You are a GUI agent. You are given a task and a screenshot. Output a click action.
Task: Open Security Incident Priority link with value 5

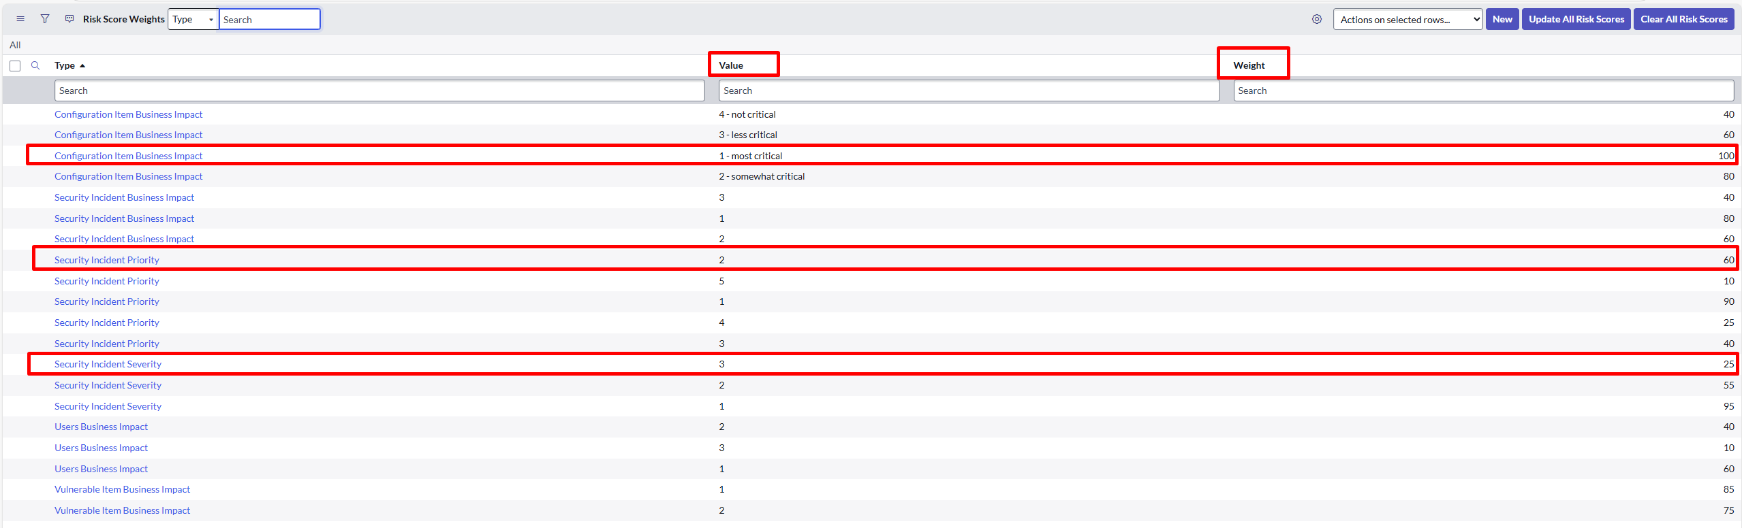click(x=106, y=281)
